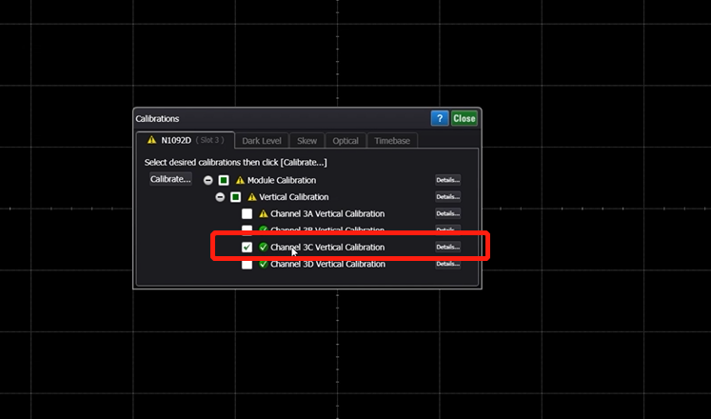Screen dimensions: 711x419
Task: Switch to the Dark Level tab
Action: coord(262,141)
